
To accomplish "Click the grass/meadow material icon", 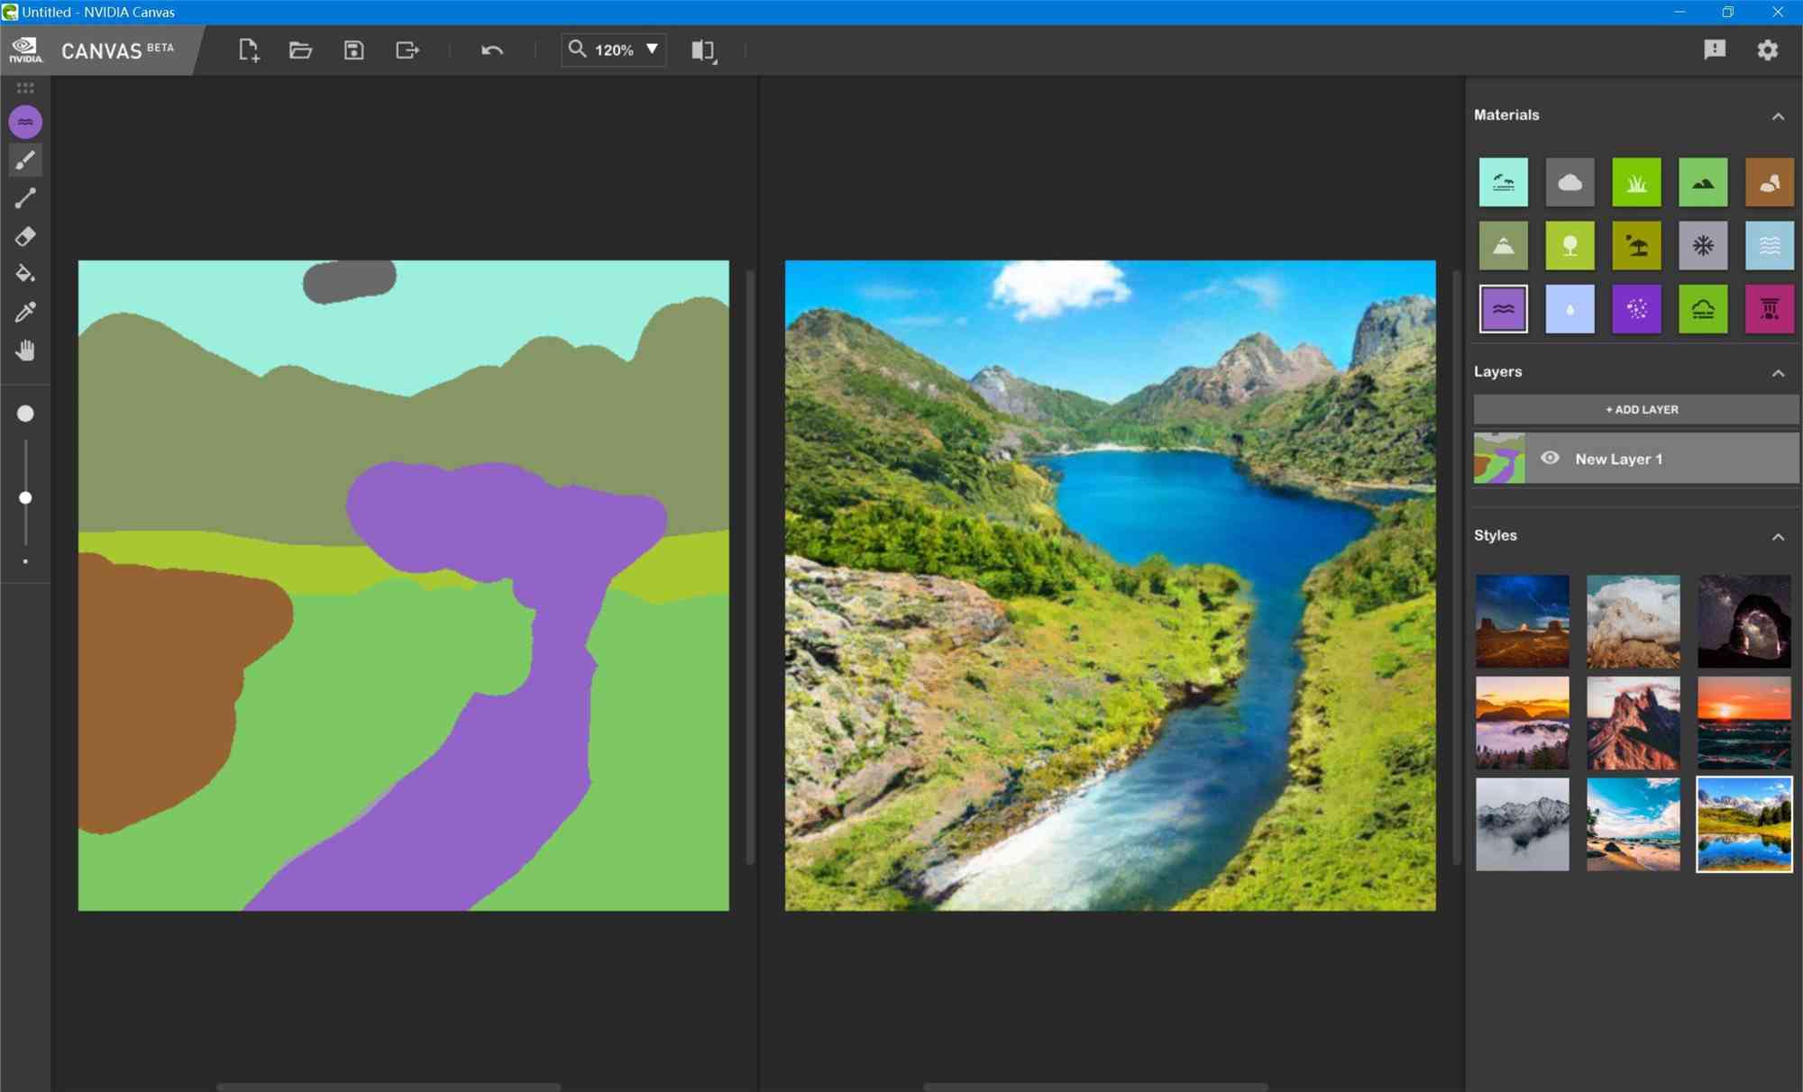I will (x=1635, y=182).
